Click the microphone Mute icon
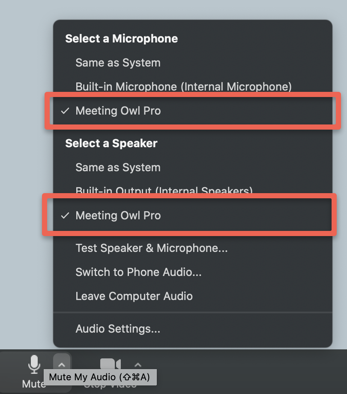This screenshot has width=347, height=394. pyautogui.click(x=34, y=364)
